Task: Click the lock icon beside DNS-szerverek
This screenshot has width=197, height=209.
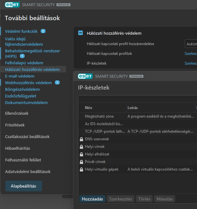Action: coord(81,139)
